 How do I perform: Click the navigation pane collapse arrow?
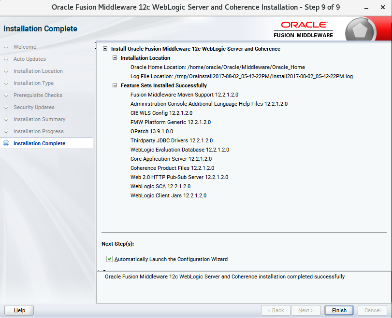pos(96,48)
